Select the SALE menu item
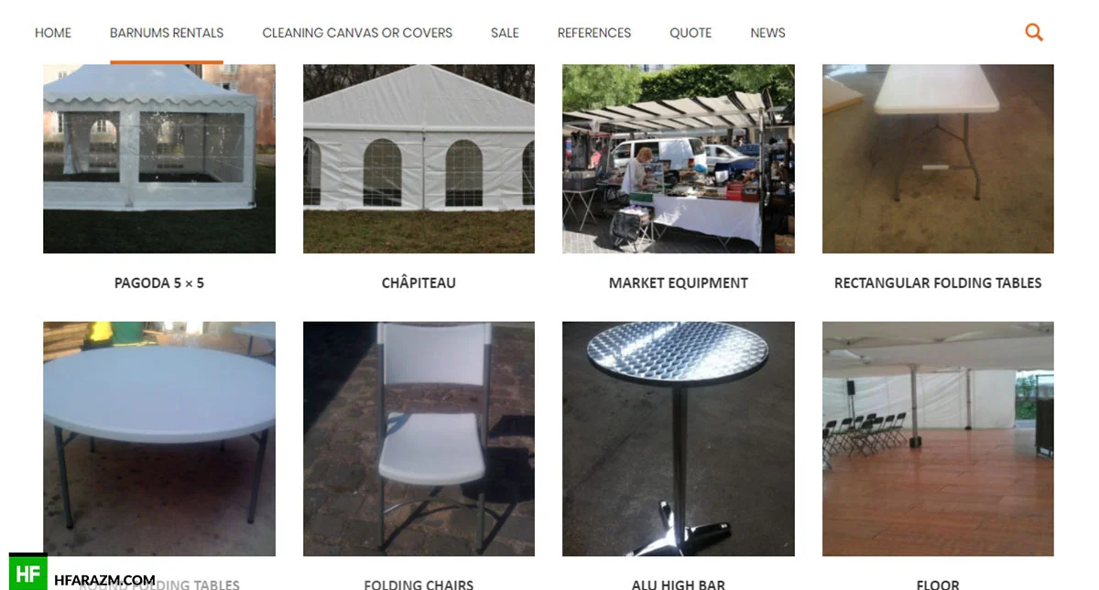This screenshot has height=590, width=1099. [x=505, y=33]
